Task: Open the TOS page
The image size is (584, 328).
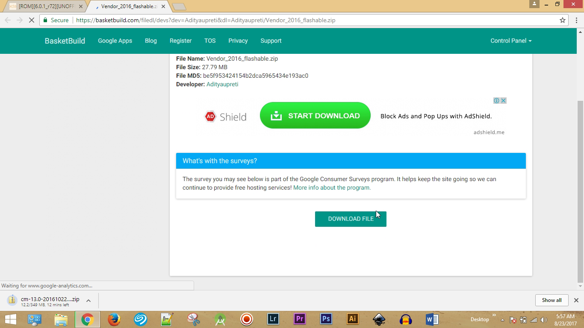Action: (x=210, y=41)
